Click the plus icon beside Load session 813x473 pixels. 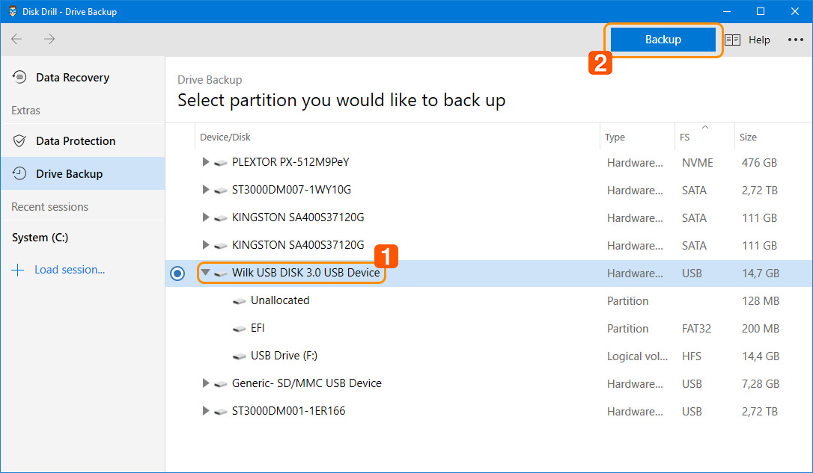point(18,270)
